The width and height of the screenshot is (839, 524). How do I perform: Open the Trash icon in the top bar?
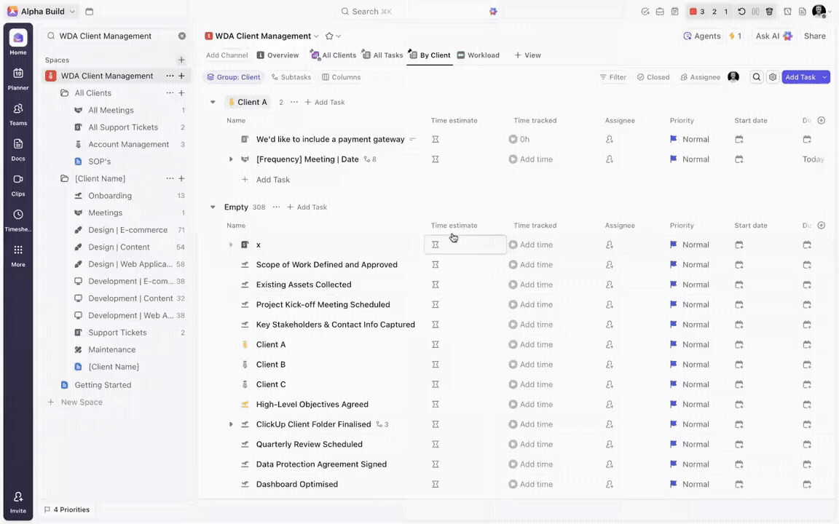point(769,11)
